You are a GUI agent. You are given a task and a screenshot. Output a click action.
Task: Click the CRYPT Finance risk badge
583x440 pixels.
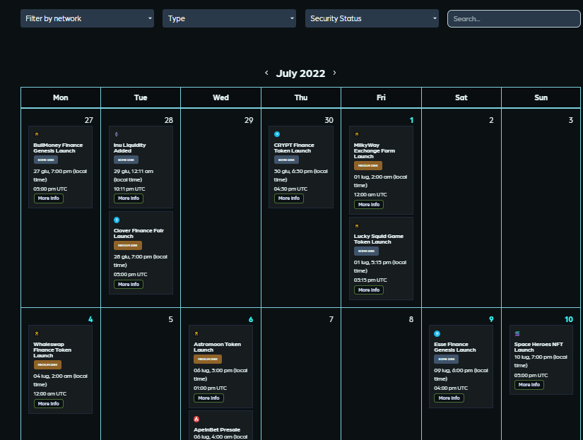[x=286, y=160]
